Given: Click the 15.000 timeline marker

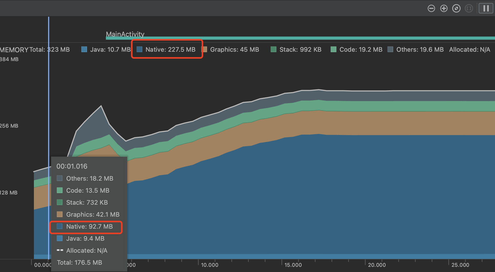Looking at the screenshot, I should pyautogui.click(x=293, y=265).
